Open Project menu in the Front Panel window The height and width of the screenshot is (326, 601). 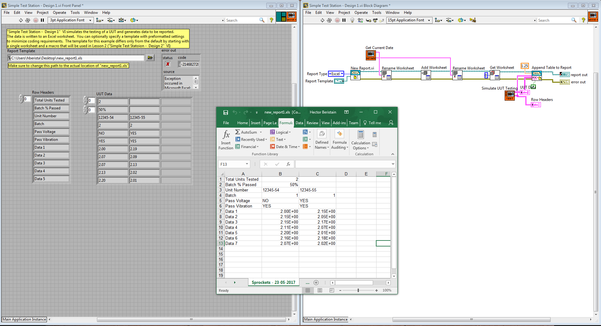(43, 13)
